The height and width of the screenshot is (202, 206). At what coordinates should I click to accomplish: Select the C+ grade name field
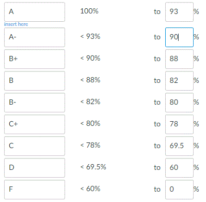pyautogui.click(x=35, y=124)
